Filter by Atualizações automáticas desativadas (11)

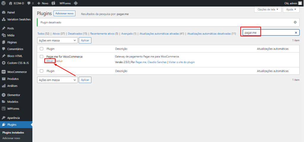[211, 34]
